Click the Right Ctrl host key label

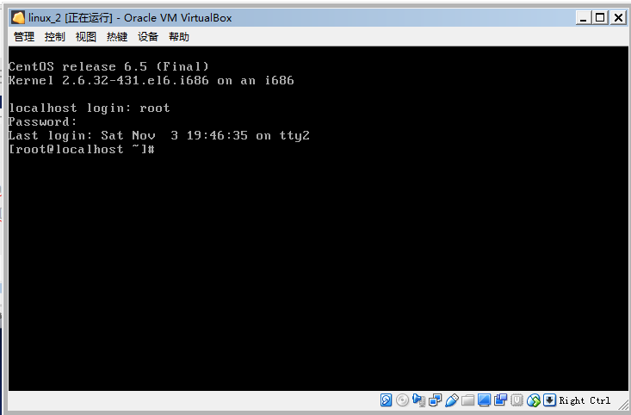coord(585,400)
